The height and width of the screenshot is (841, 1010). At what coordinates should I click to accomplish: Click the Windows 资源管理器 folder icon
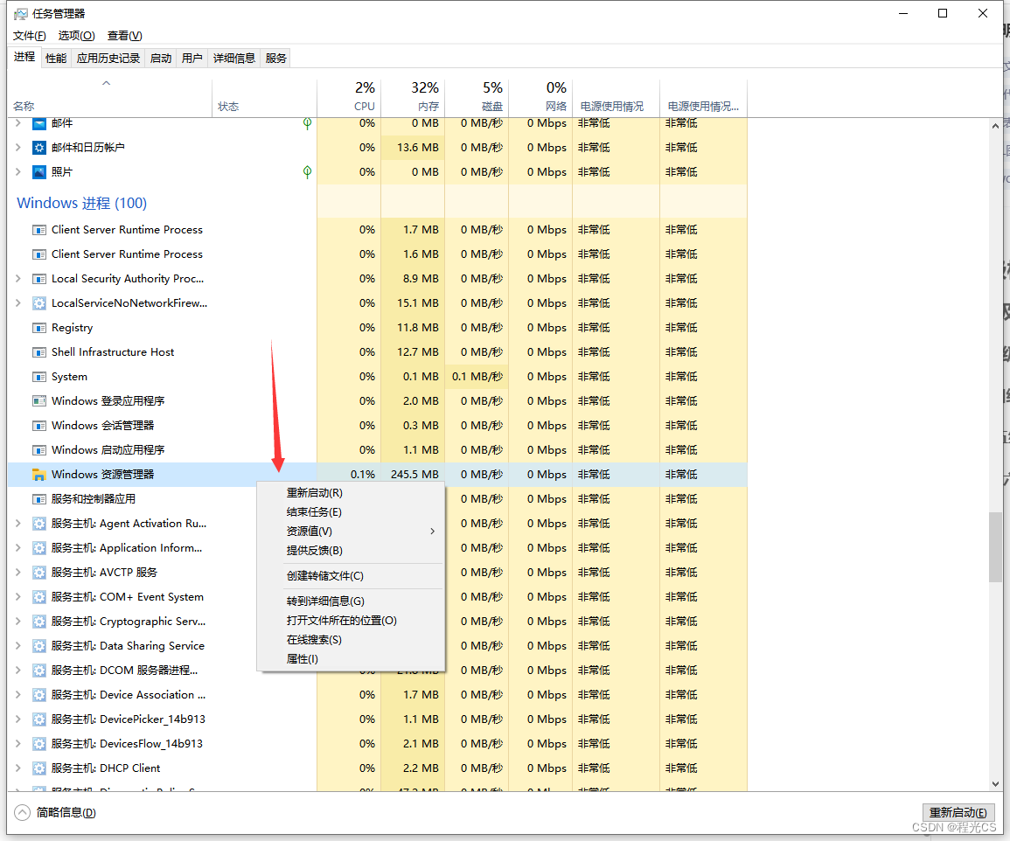pos(39,475)
